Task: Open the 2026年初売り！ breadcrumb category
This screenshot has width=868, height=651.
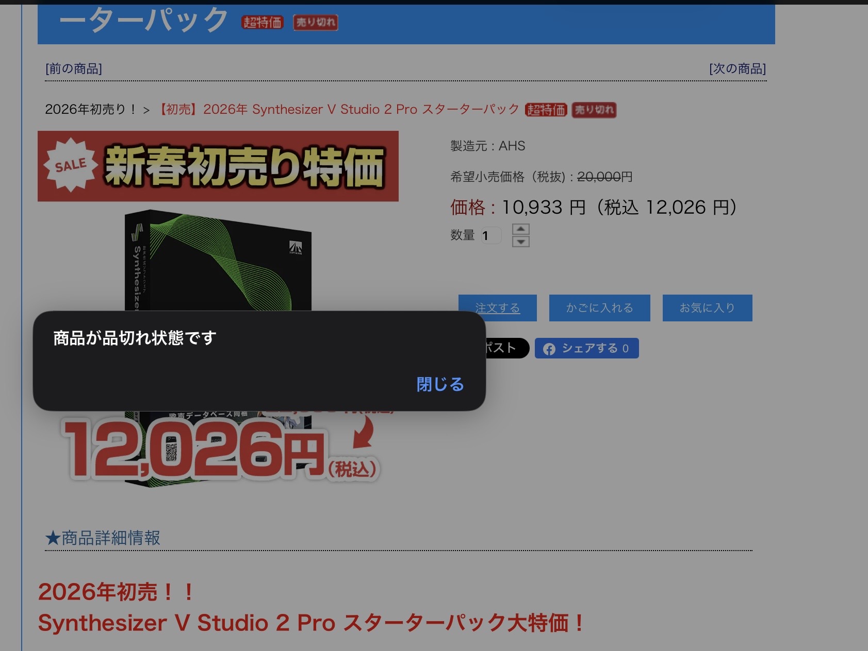Action: 91,109
